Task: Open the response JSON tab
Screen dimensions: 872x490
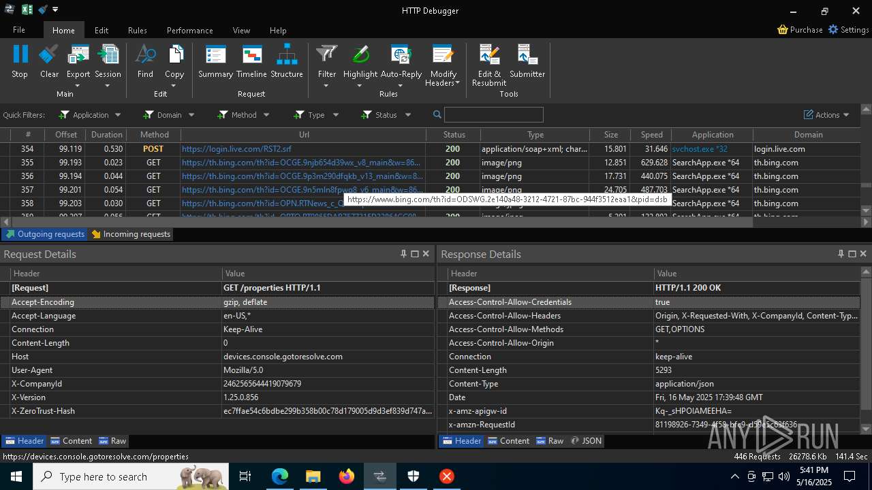Action: click(x=586, y=441)
